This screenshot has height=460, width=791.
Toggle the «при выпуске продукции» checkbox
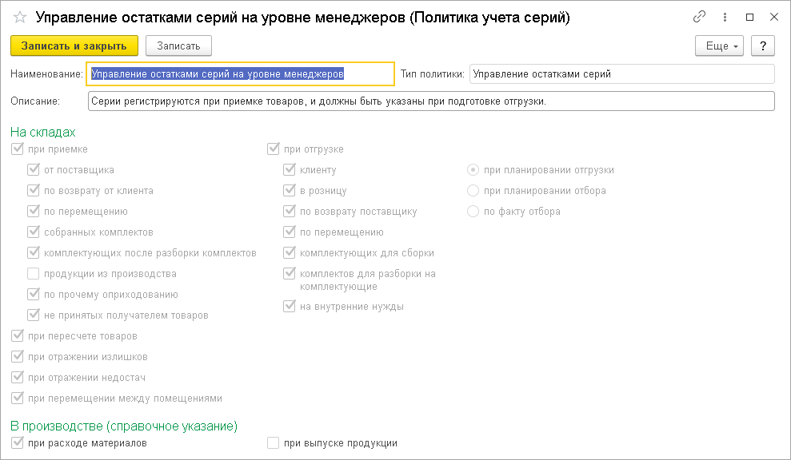point(274,442)
